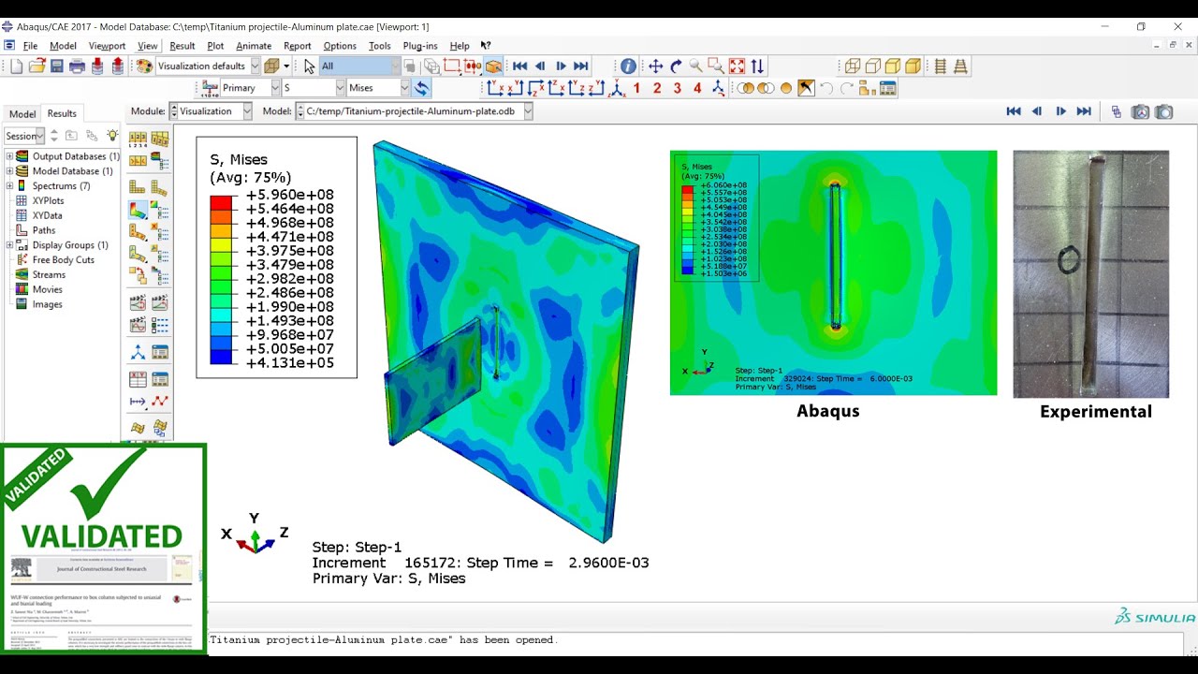Viewport: 1198px width, 674px height.
Task: Click the Cycle Views arrows icon
Action: [x=757, y=66]
